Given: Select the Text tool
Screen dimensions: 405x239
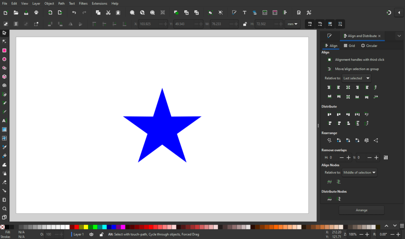Looking at the screenshot, I should [4, 120].
